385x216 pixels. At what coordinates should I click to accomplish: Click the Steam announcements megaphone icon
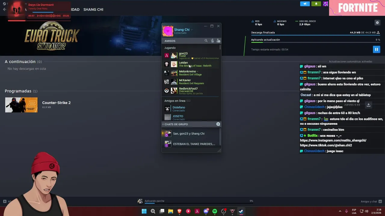[305, 4]
